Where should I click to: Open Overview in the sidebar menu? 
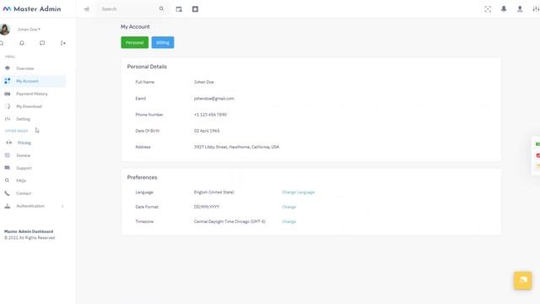(25, 68)
